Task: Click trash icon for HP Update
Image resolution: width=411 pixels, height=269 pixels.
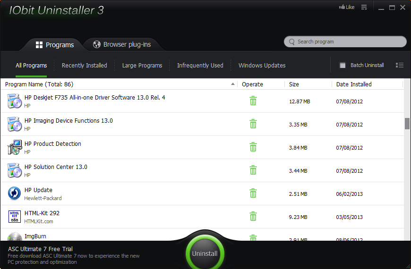Action: tap(253, 193)
